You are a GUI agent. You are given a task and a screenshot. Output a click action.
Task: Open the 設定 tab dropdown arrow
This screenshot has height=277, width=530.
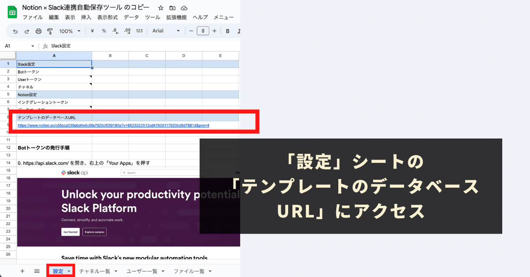click(x=69, y=271)
